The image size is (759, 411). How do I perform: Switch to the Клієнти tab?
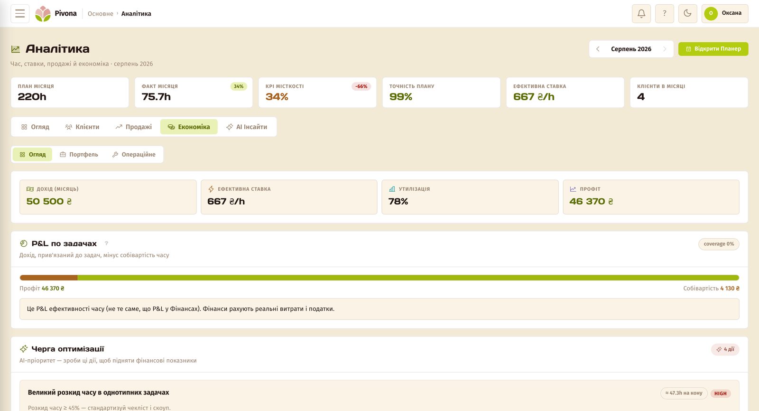[x=83, y=127]
